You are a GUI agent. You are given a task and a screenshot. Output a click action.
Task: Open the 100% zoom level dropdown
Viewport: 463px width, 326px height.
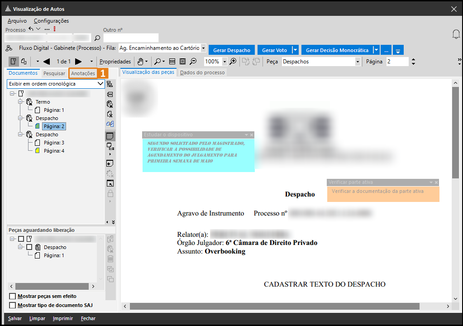pyautogui.click(x=224, y=62)
